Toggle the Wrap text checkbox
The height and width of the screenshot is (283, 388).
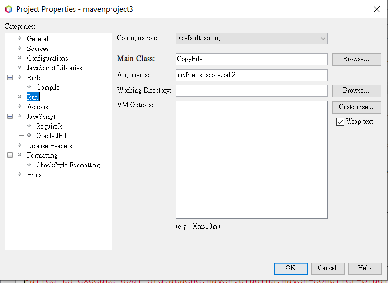pos(340,122)
